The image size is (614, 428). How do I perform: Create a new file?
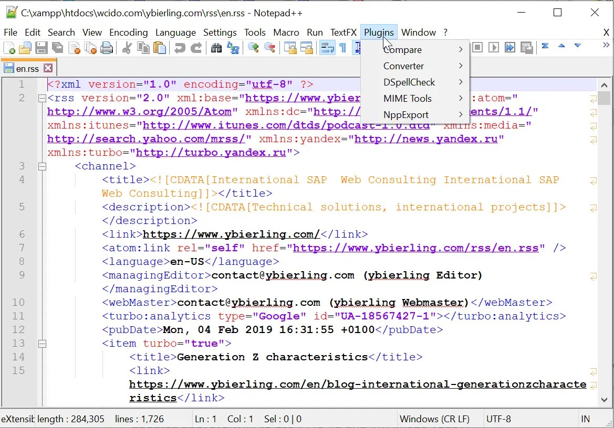(9, 48)
